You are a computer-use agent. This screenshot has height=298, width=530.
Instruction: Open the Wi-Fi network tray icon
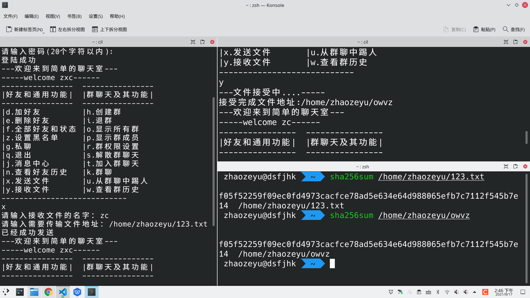pos(447,292)
